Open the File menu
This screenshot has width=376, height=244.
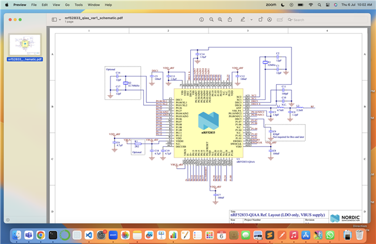tap(34, 5)
